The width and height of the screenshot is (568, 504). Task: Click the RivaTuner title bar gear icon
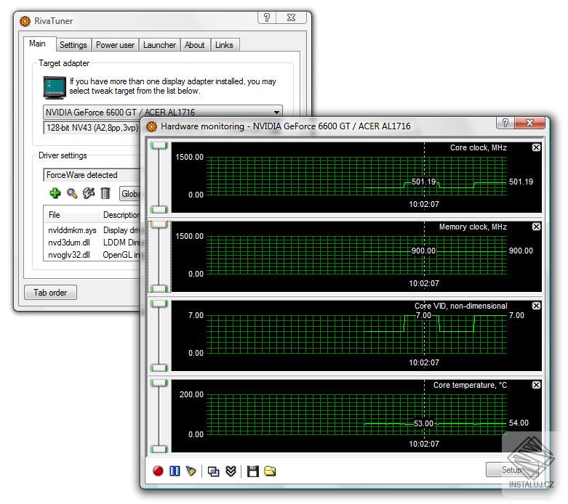click(25, 21)
